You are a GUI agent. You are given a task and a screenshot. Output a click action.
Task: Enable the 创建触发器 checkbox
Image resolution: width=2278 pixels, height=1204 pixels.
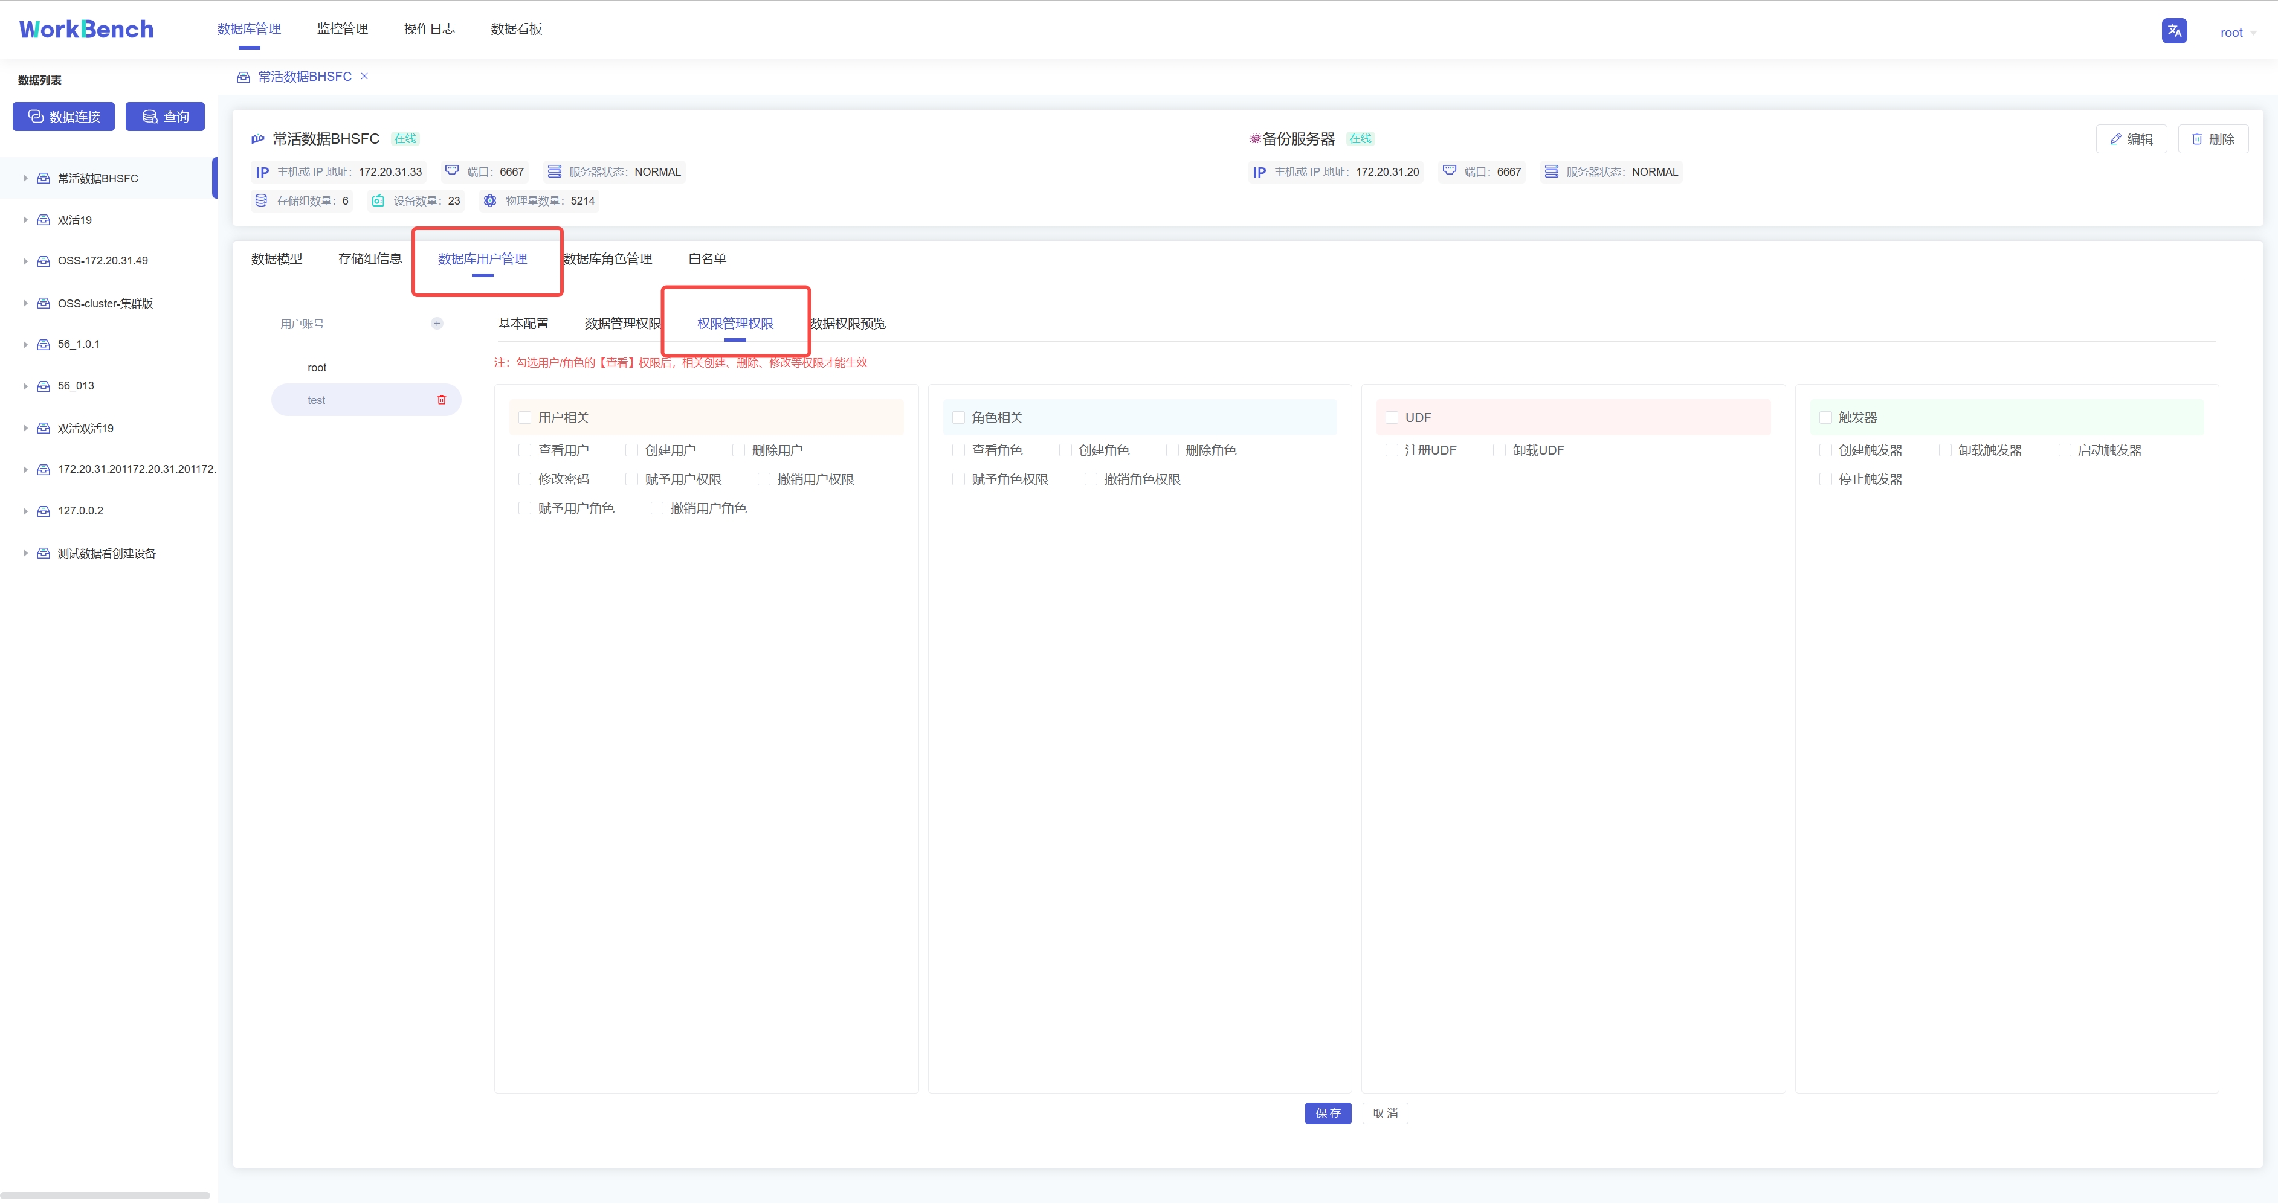pyautogui.click(x=1826, y=450)
